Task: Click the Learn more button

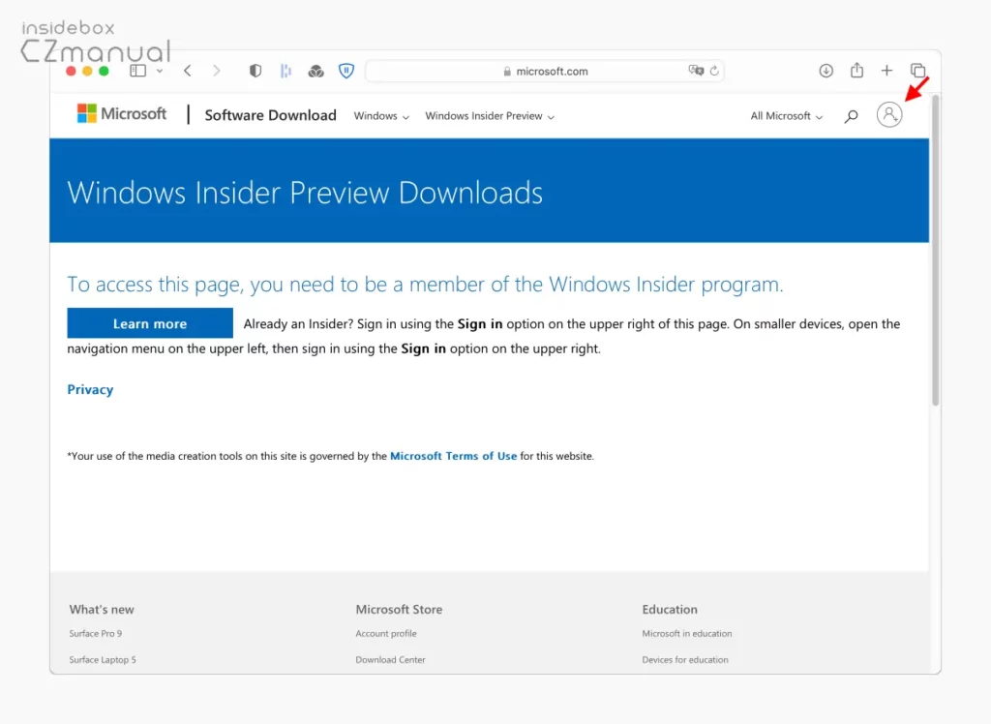Action: click(x=150, y=323)
